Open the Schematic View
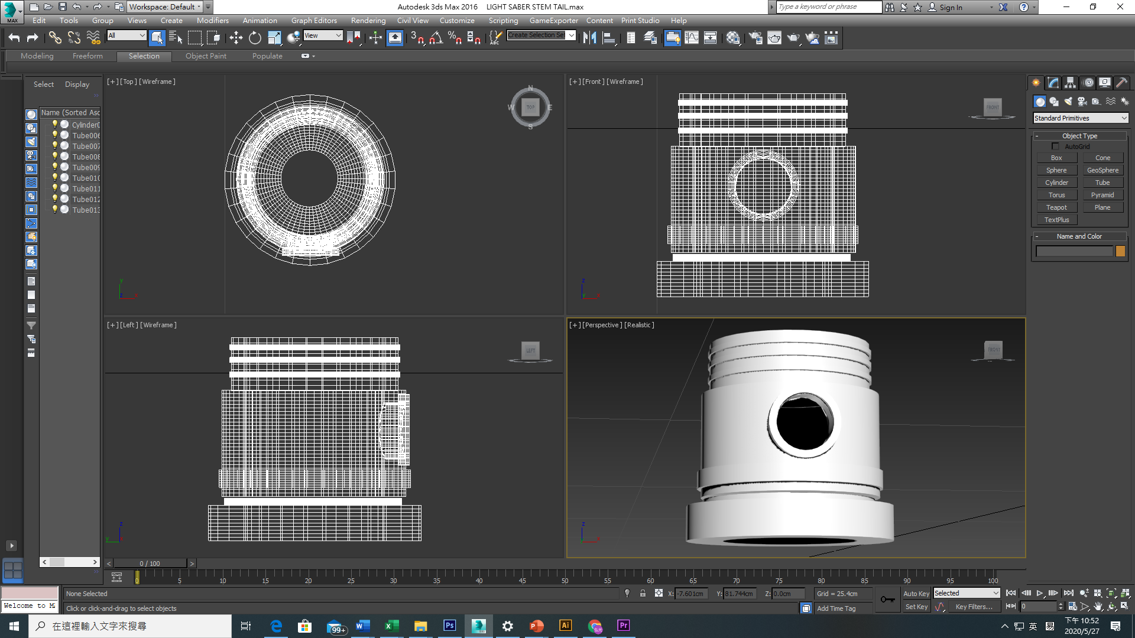The height and width of the screenshot is (638, 1135). pos(710,38)
